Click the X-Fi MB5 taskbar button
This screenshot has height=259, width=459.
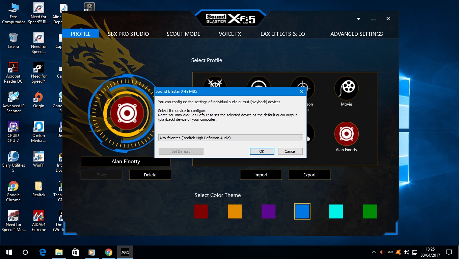[x=125, y=252]
